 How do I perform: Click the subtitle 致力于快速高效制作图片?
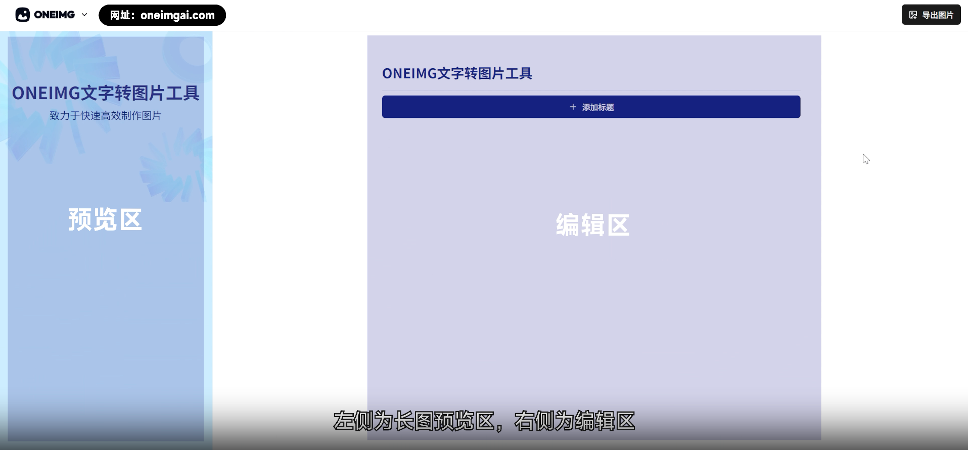click(x=105, y=116)
